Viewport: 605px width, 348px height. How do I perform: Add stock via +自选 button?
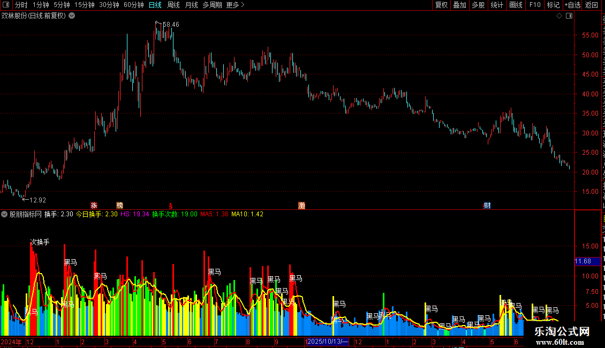[572, 5]
